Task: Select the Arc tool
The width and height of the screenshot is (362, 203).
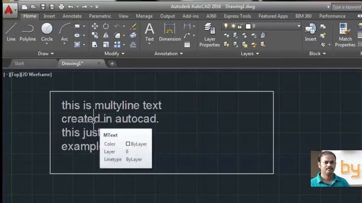Action: point(64,32)
